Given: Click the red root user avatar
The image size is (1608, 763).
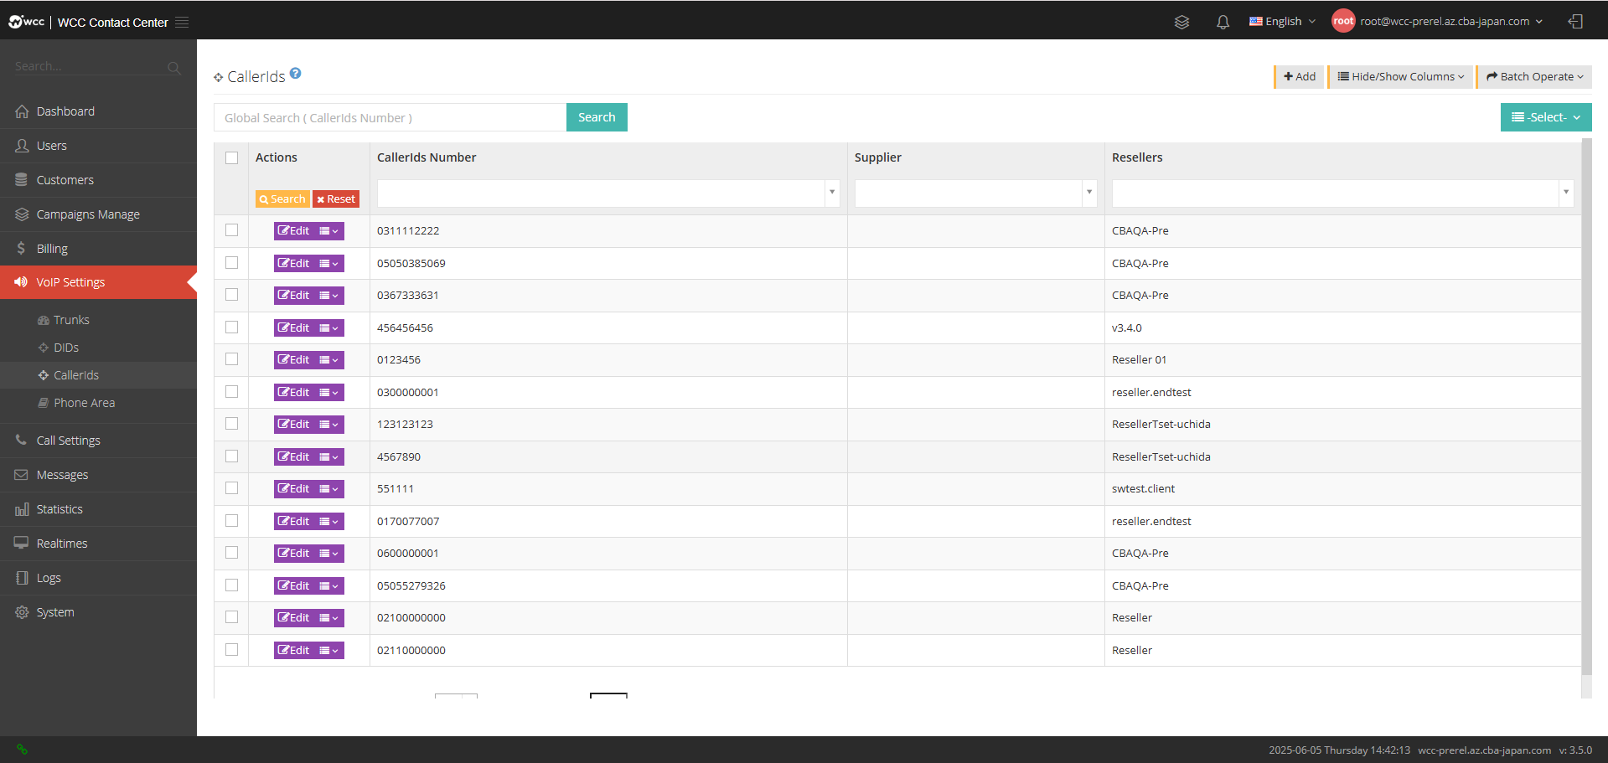Looking at the screenshot, I should point(1343,21).
